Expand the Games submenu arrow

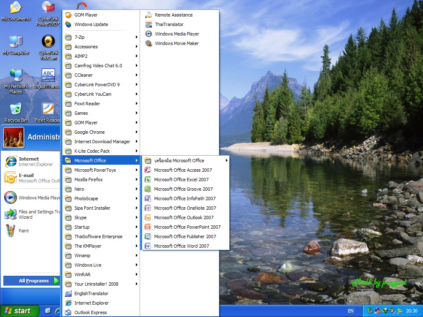click(136, 113)
